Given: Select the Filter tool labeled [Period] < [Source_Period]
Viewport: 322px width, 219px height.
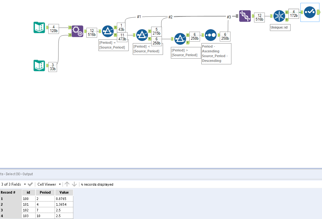Looking at the screenshot, I should pyautogui.click(x=142, y=35).
